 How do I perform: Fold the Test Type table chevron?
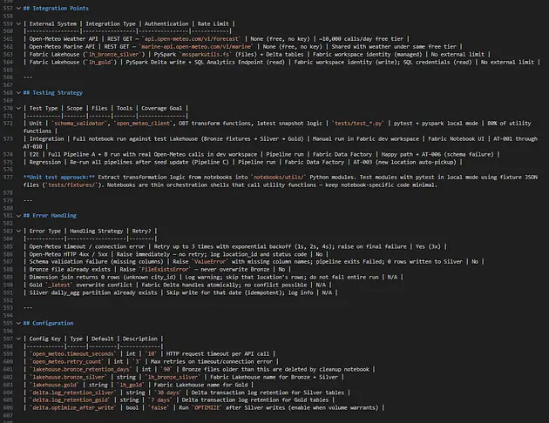[18, 109]
